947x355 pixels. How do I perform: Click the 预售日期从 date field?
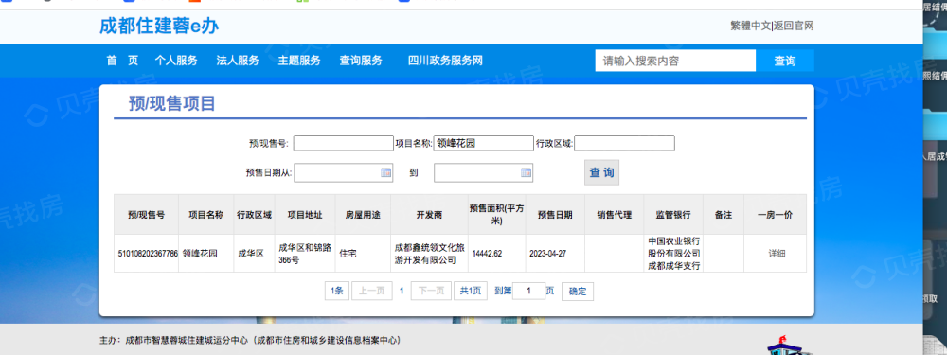343,172
